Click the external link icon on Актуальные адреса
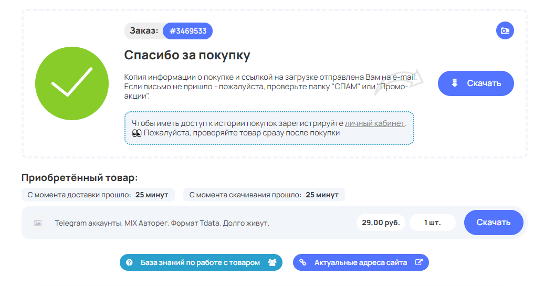Image resolution: width=555 pixels, height=286 pixels. click(x=418, y=262)
